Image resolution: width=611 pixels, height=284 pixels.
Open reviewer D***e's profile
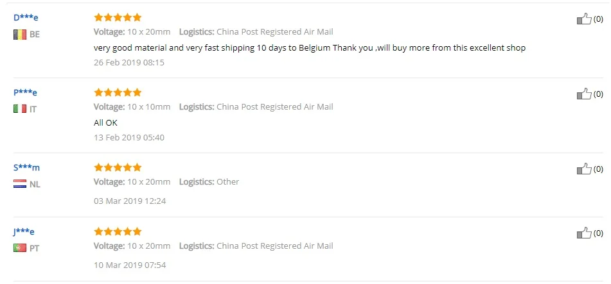coord(26,17)
